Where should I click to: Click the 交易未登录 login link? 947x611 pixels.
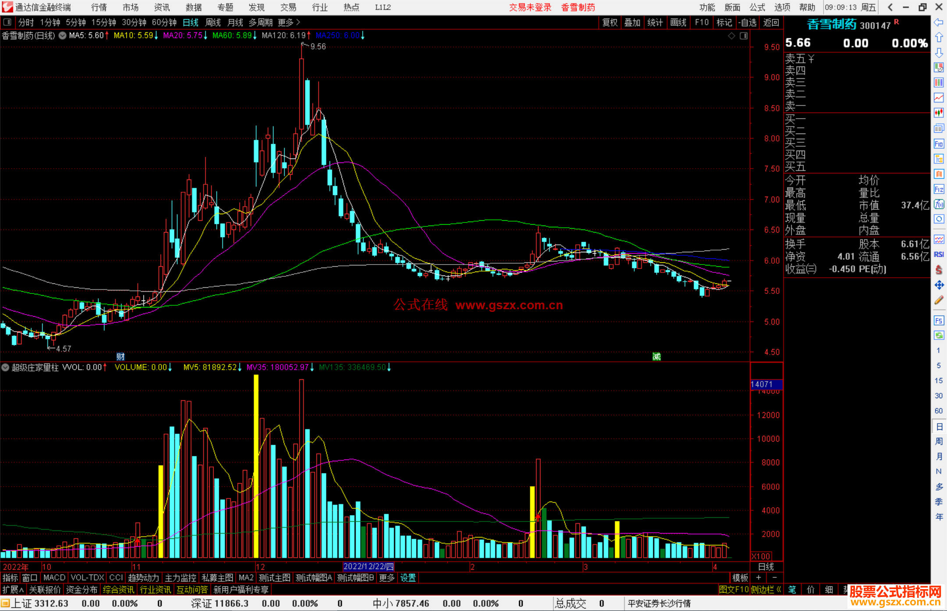pos(530,7)
